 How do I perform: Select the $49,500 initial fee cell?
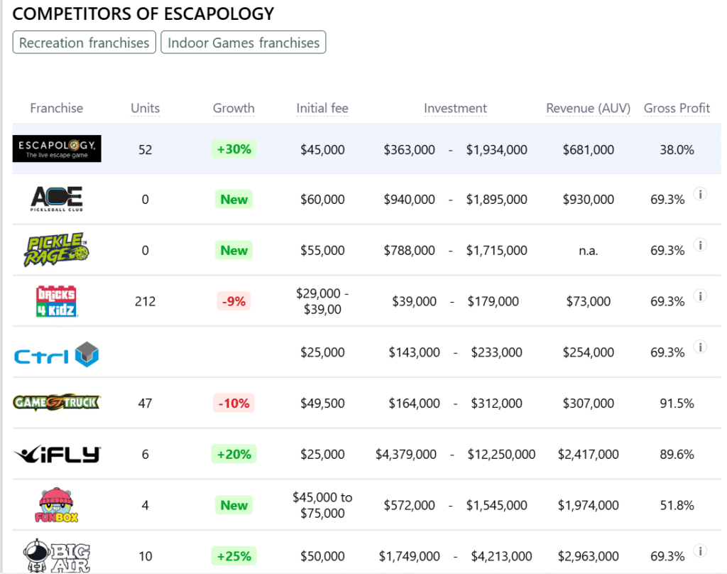[x=322, y=404]
